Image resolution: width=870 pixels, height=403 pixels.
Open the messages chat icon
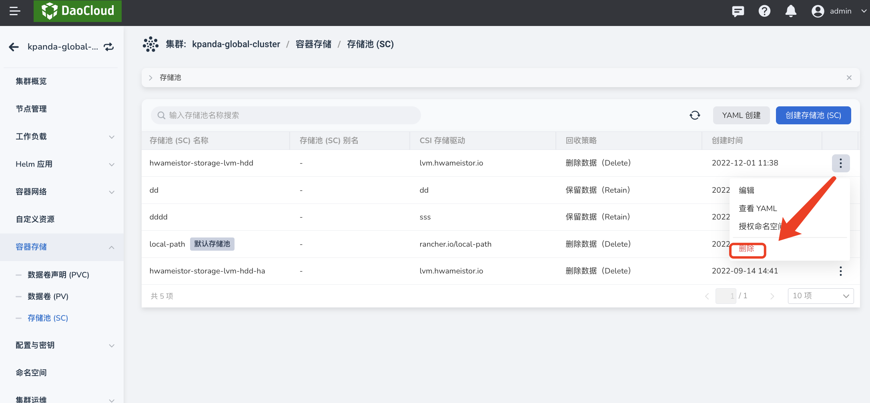click(x=738, y=11)
